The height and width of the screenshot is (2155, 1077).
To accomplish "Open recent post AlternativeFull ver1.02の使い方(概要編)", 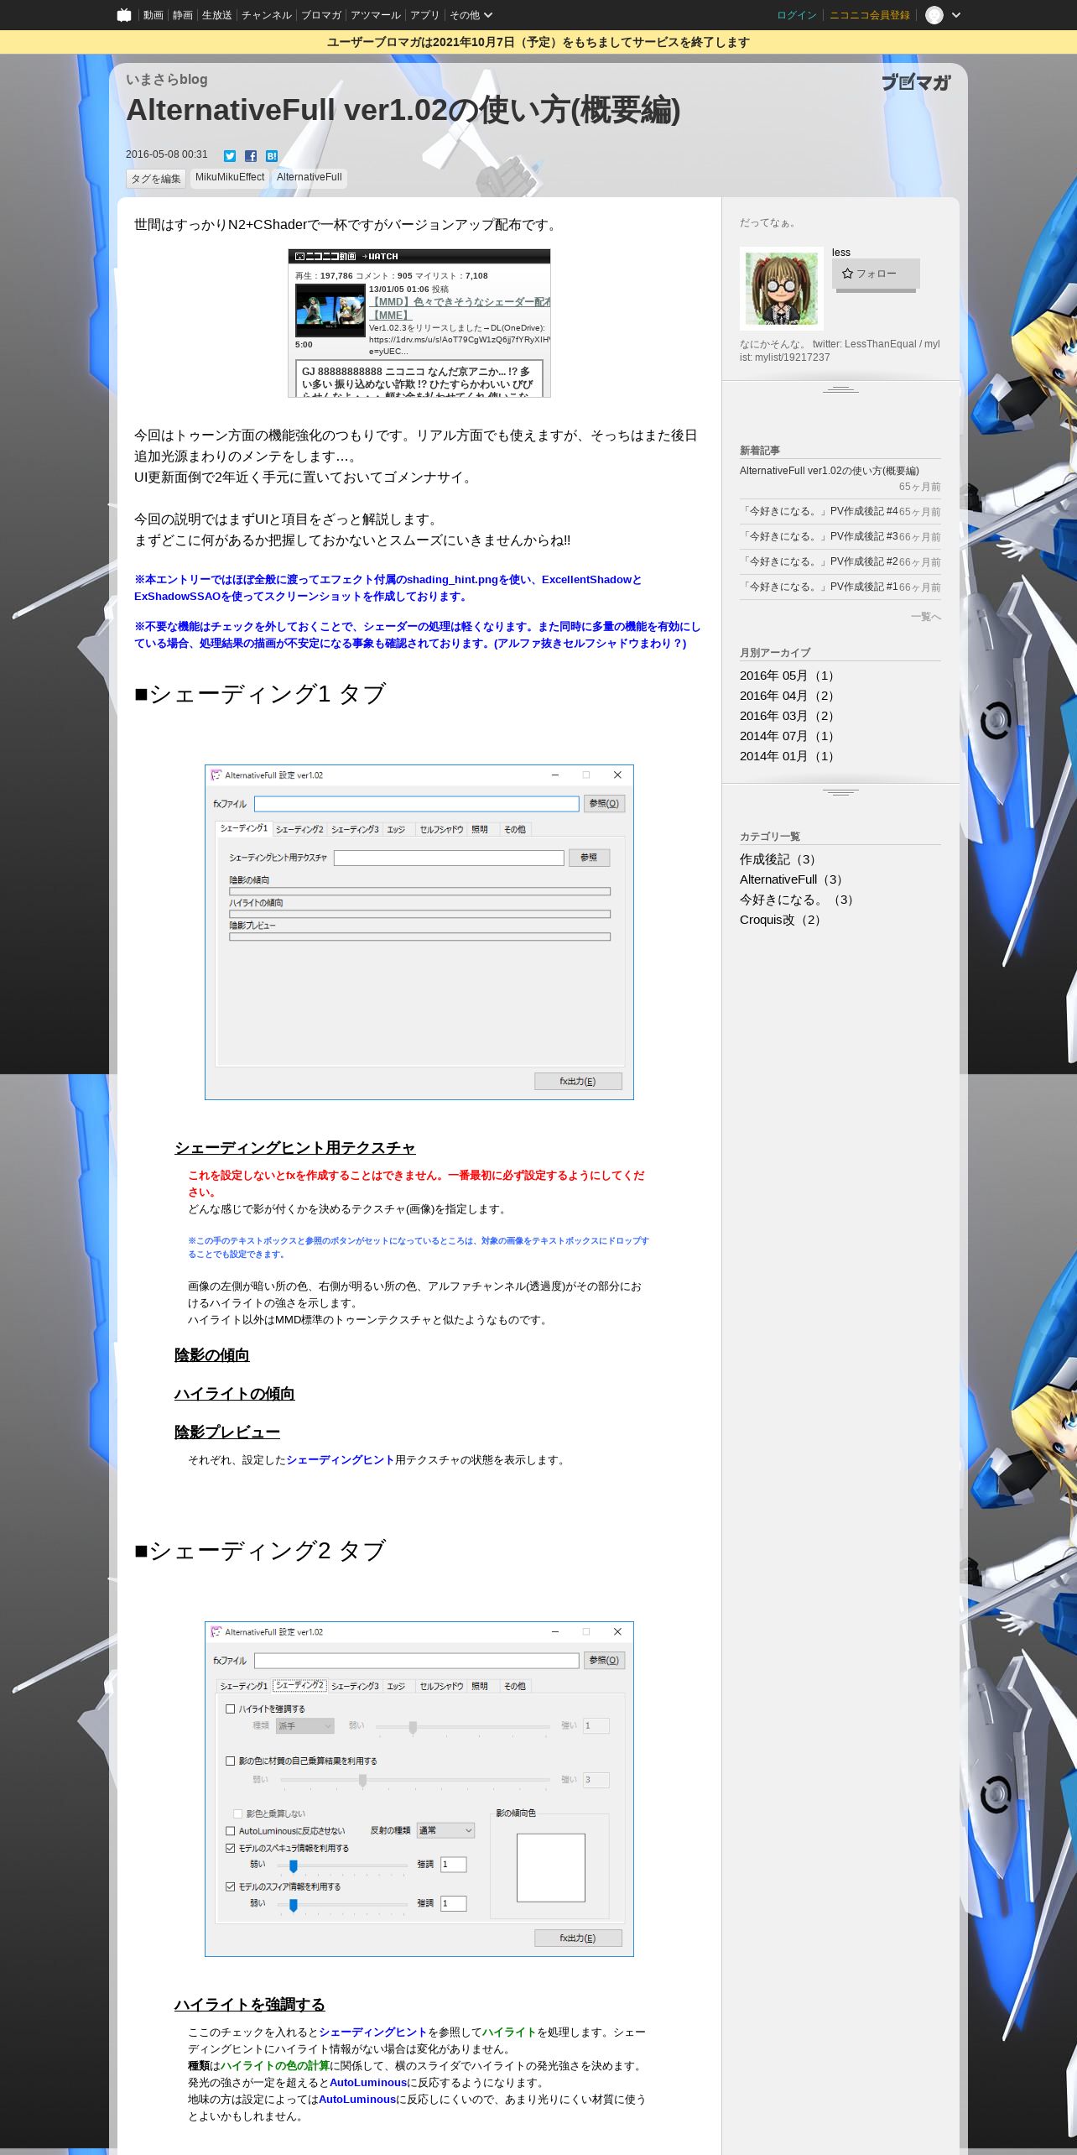I will point(829,471).
